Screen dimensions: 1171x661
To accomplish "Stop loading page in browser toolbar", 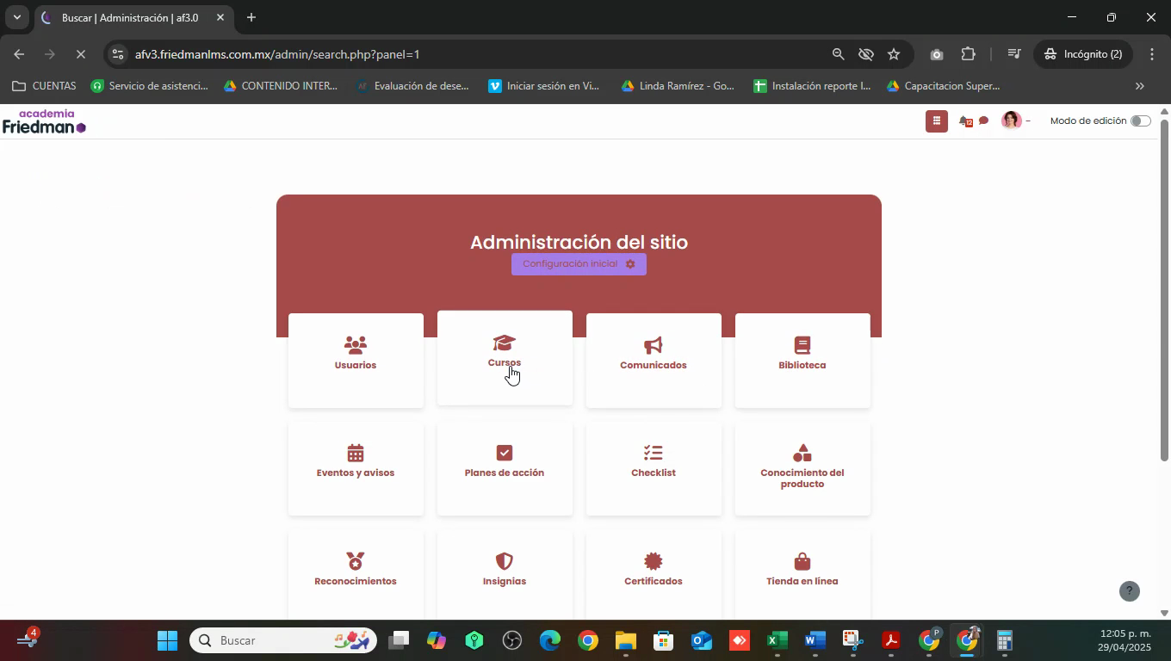I will [x=80, y=54].
